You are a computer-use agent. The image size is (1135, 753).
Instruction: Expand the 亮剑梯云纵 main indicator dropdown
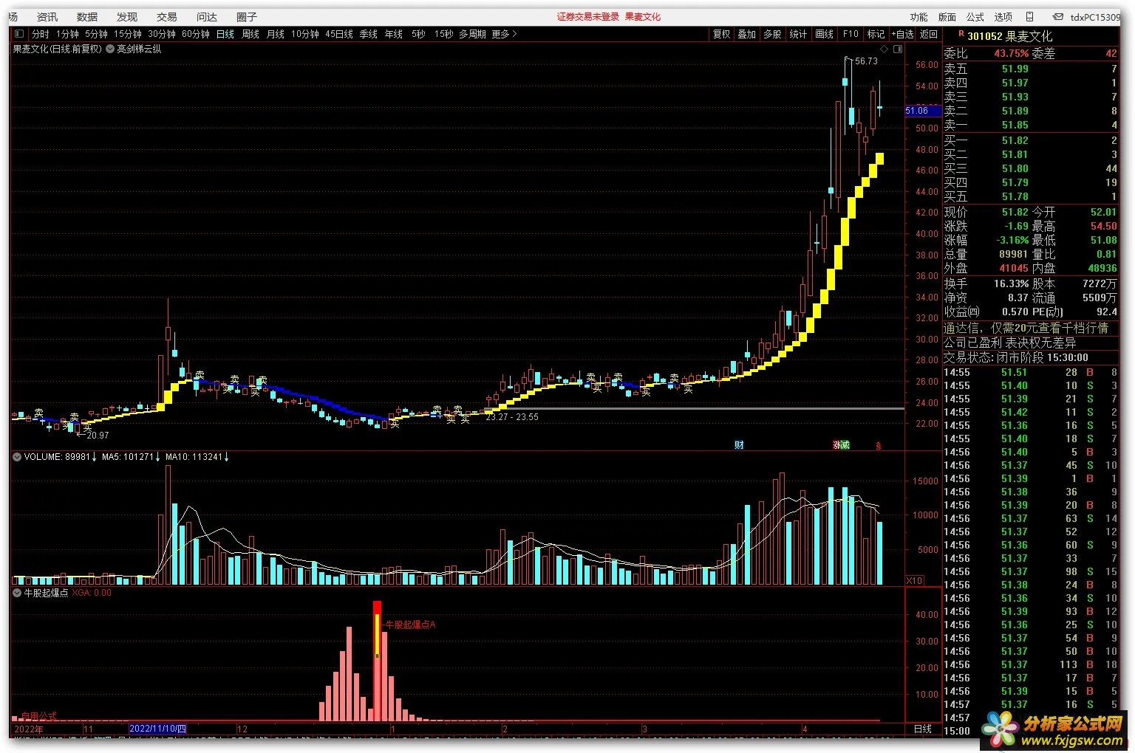[x=110, y=49]
